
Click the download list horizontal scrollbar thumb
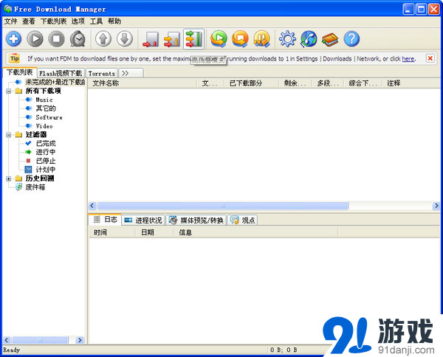coord(223,206)
